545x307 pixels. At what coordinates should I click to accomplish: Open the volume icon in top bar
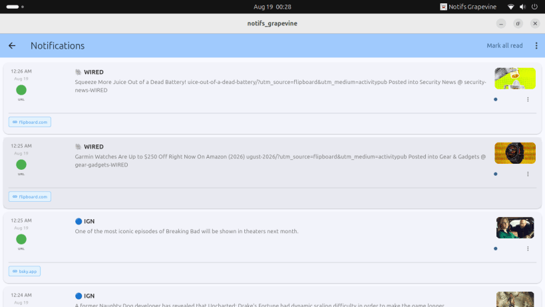522,7
